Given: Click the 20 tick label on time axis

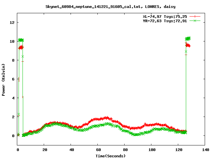Looking at the screenshot, I should pyautogui.click(x=44, y=150).
